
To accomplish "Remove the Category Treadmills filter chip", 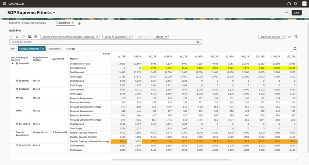I will pos(43,49).
